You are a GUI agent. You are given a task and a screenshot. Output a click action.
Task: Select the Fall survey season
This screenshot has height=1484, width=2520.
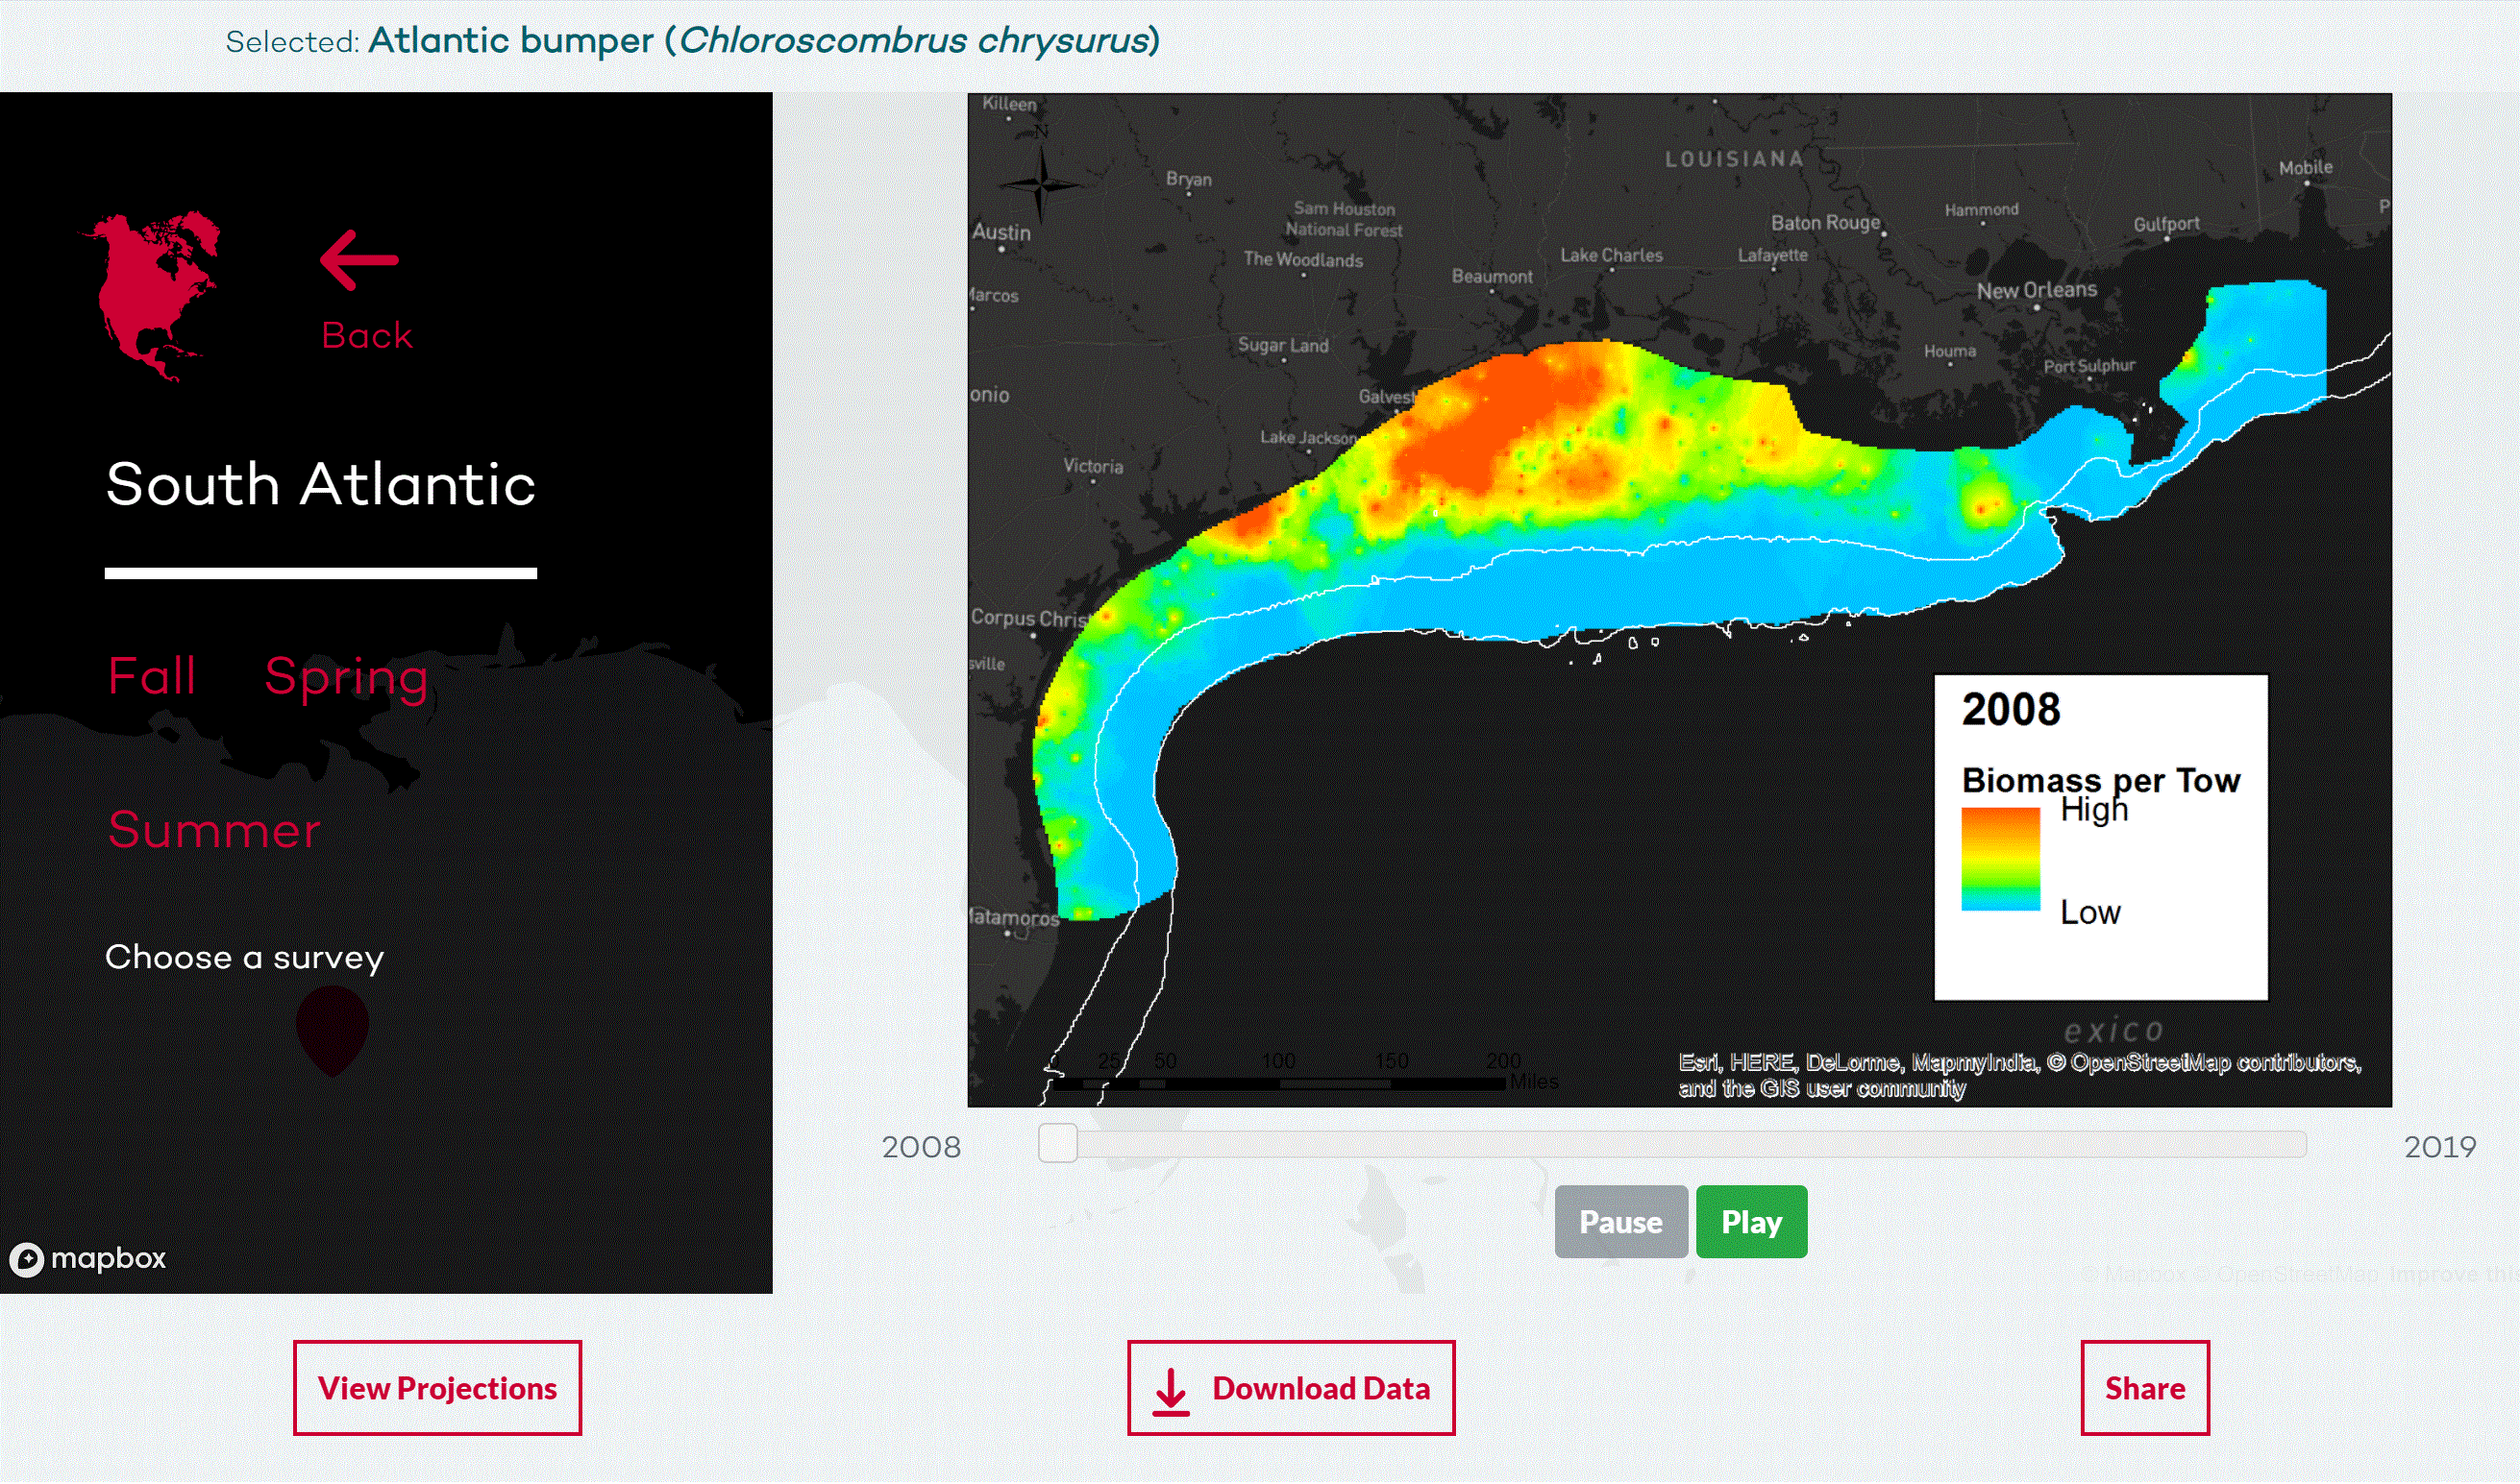(x=151, y=677)
